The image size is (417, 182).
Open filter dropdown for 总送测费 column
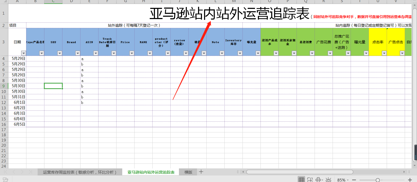[312, 53]
